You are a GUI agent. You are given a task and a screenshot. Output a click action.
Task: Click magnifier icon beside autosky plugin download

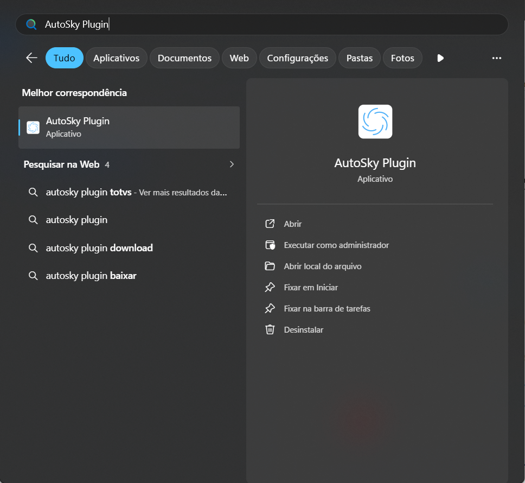click(33, 248)
